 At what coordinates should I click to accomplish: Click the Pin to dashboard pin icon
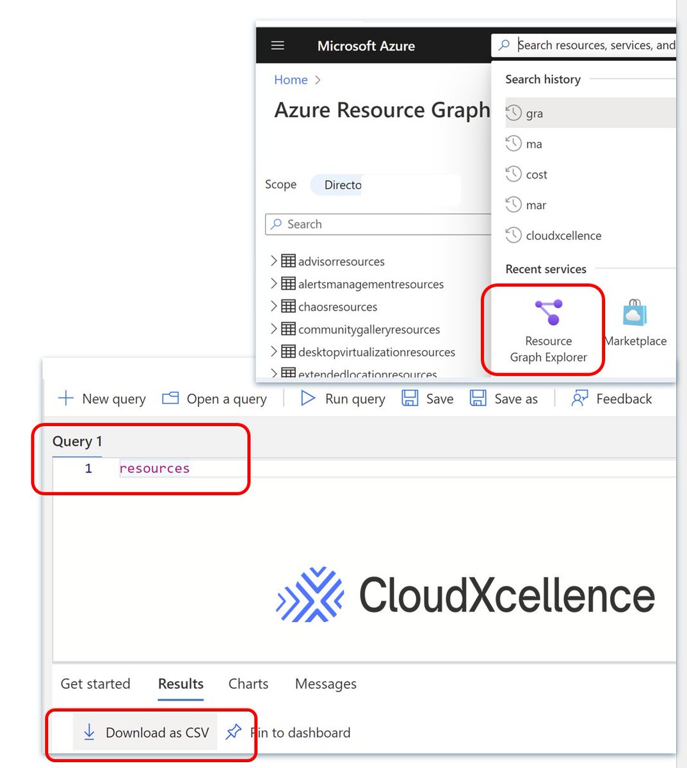pos(234,732)
